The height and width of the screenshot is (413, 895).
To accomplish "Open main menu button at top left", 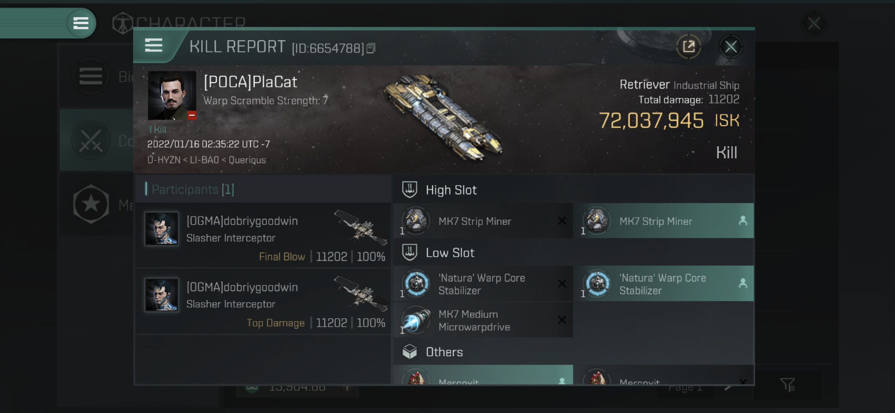I will [x=80, y=23].
